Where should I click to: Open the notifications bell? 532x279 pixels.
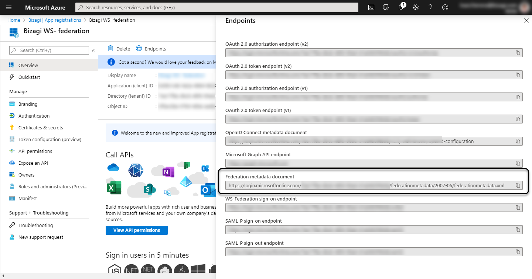401,7
